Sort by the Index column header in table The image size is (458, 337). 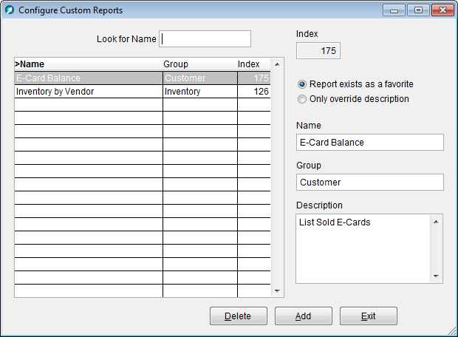tap(254, 64)
